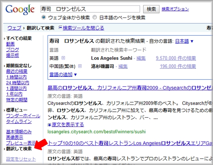The image size is (213, 165).
Task: Click plus icon next to 原文を表示する
Action: tap(49, 125)
